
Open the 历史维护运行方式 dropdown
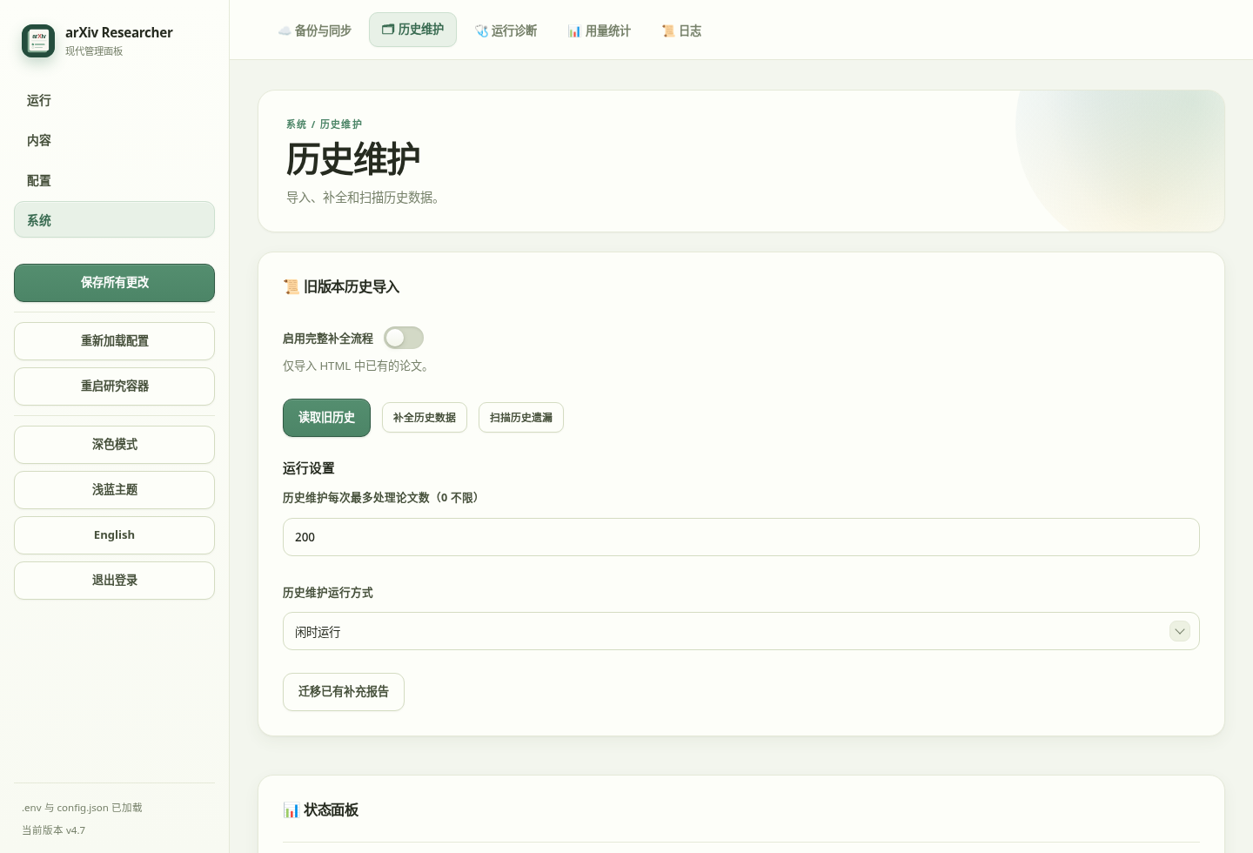click(x=741, y=631)
